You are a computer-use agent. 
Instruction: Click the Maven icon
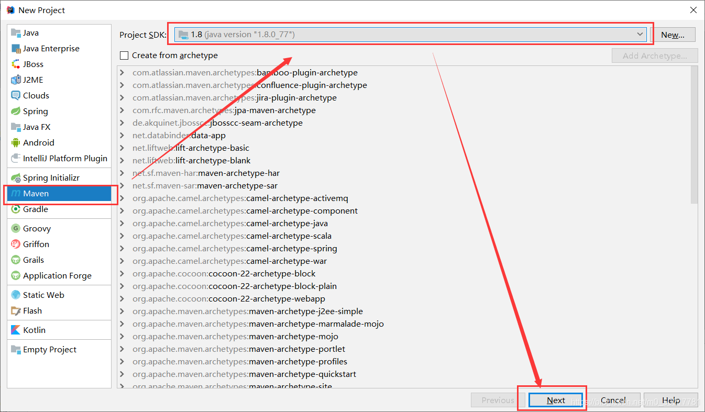(x=15, y=194)
